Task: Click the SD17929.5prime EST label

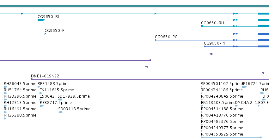Action: (x=74, y=96)
